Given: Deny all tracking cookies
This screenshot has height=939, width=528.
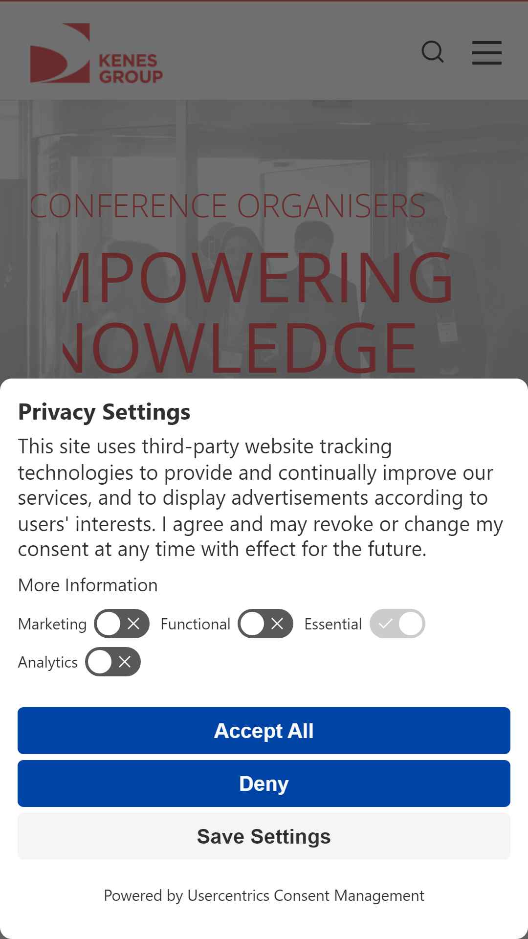Looking at the screenshot, I should pos(264,783).
